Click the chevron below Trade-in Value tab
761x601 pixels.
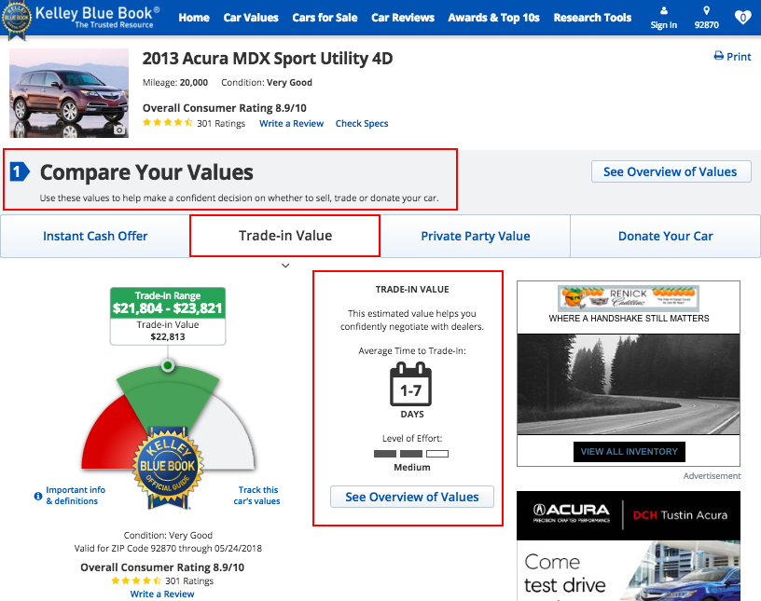pos(285,266)
